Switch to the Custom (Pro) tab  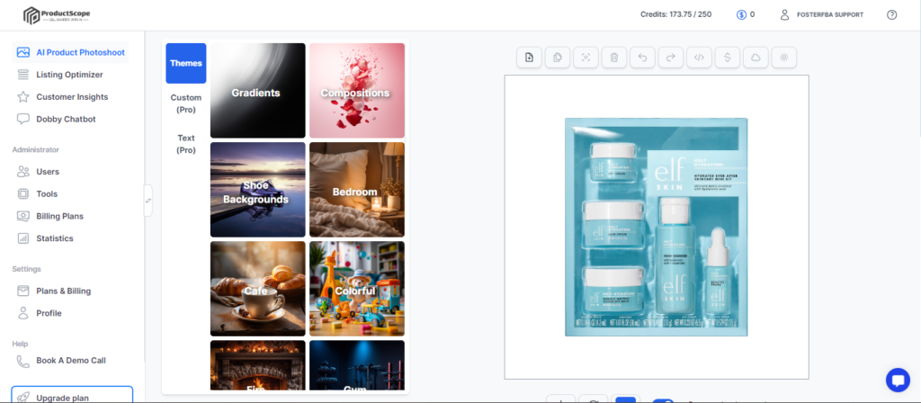[x=185, y=103]
